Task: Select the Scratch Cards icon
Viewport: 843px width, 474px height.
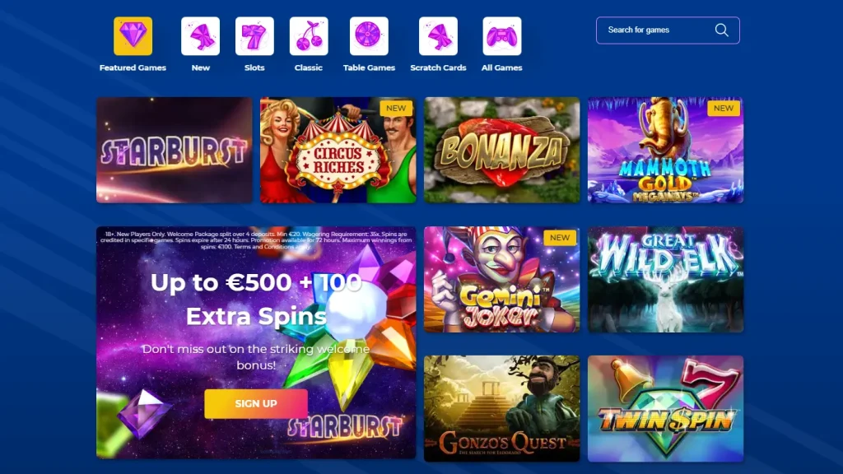Action: (438, 36)
